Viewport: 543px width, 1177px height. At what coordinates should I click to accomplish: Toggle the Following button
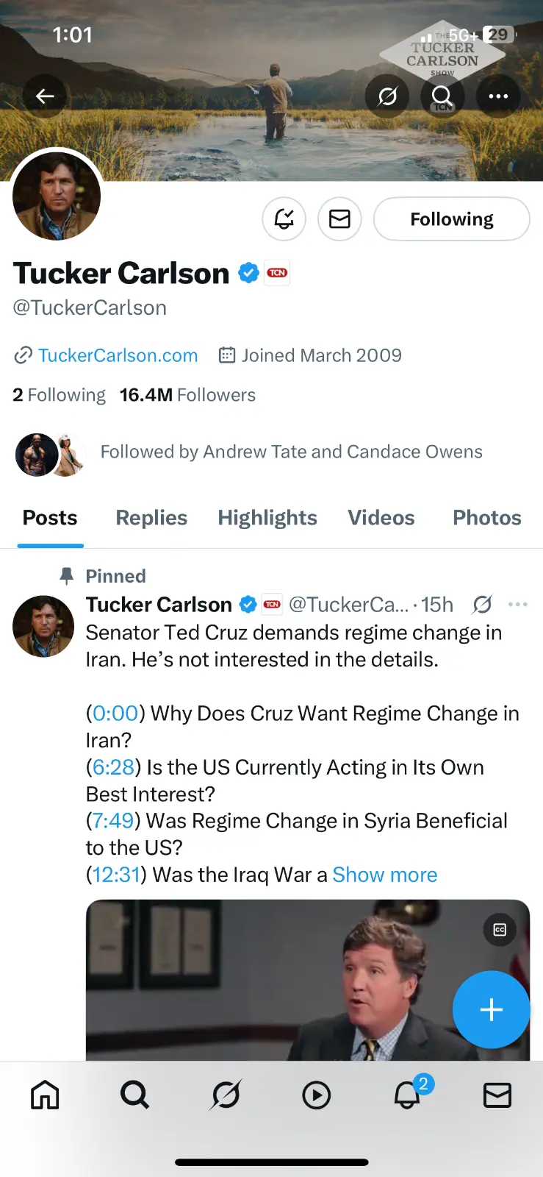click(x=451, y=219)
